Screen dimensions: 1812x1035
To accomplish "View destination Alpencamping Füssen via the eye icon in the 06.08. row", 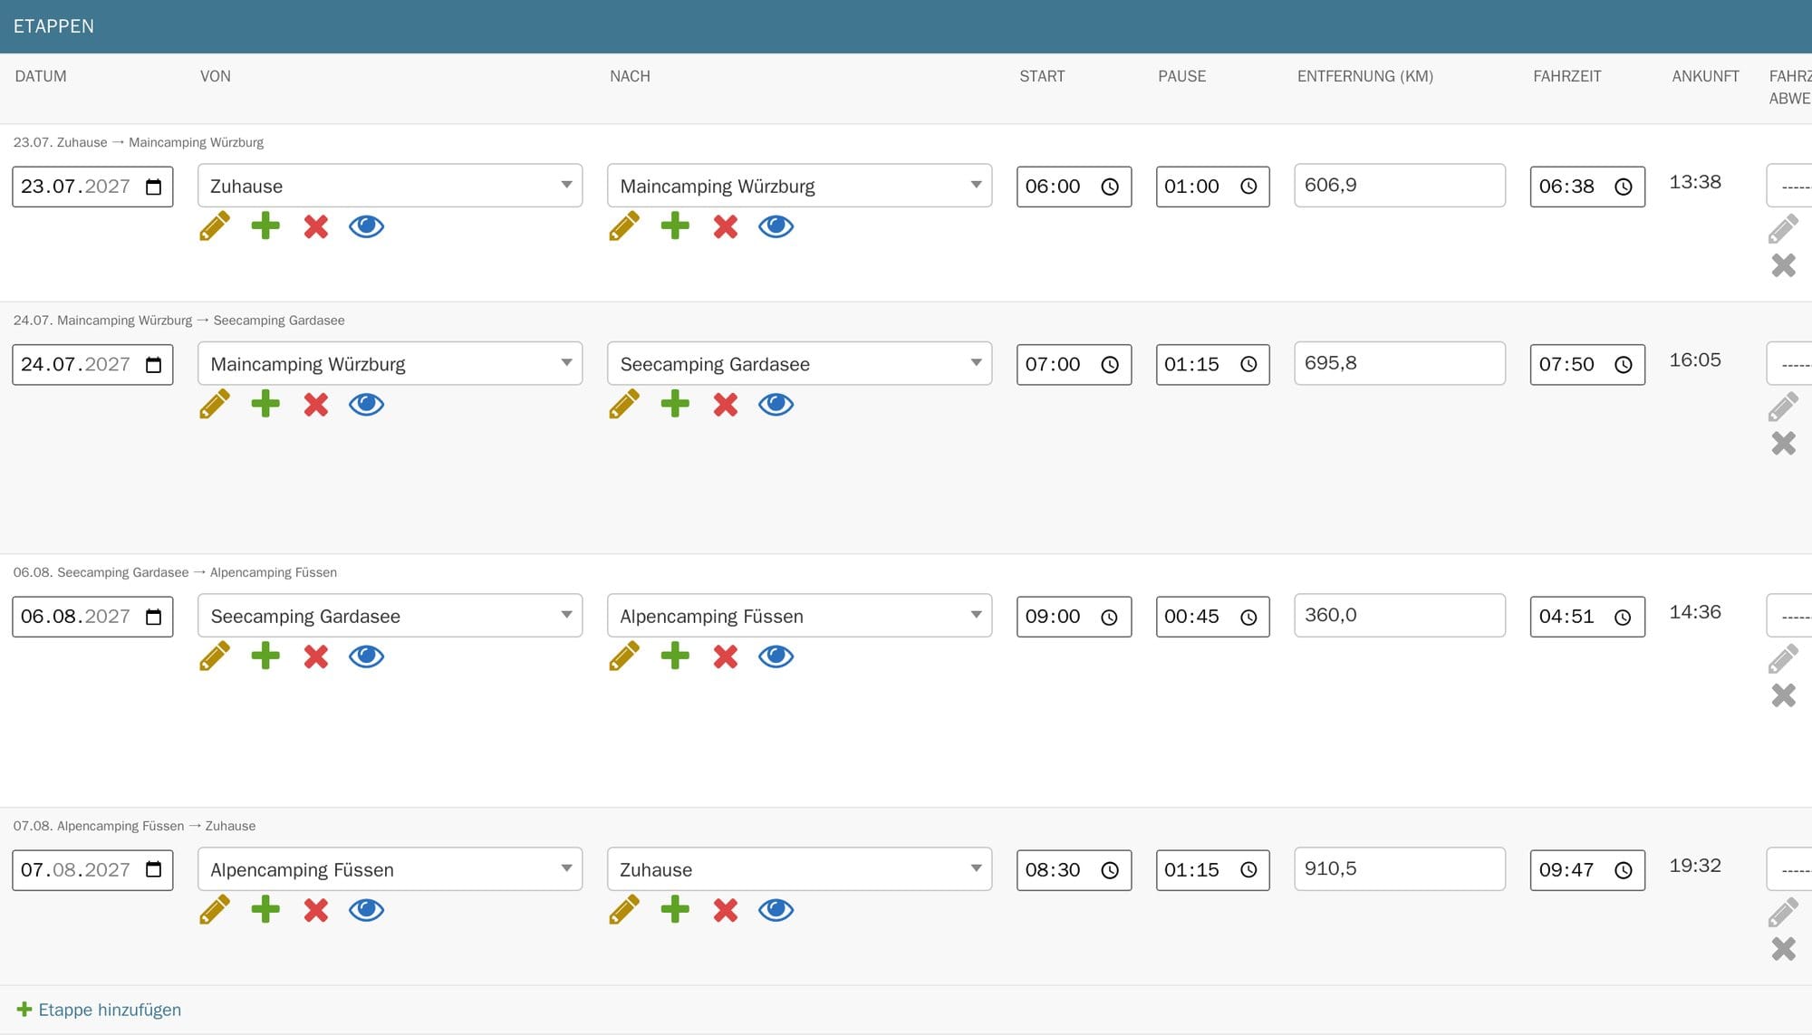I will [776, 656].
